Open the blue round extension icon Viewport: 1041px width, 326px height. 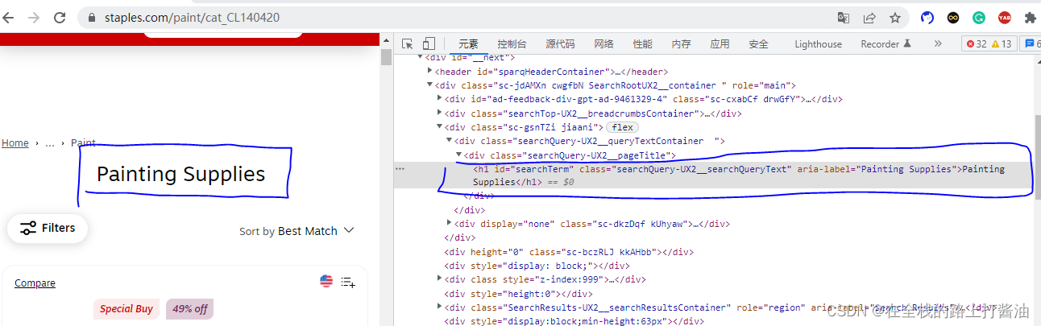click(x=927, y=18)
